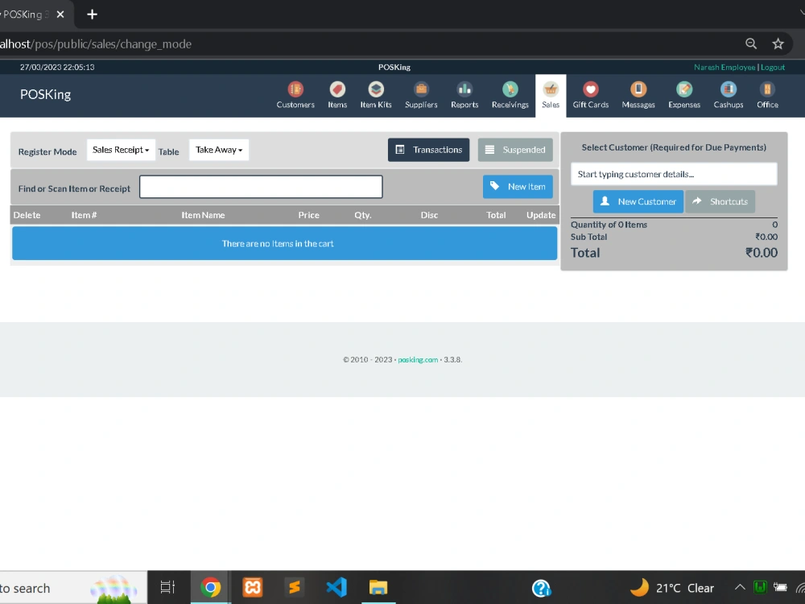Image resolution: width=805 pixels, height=604 pixels.
Task: Click the 27/03/2023 date and time text
Action: tap(57, 68)
